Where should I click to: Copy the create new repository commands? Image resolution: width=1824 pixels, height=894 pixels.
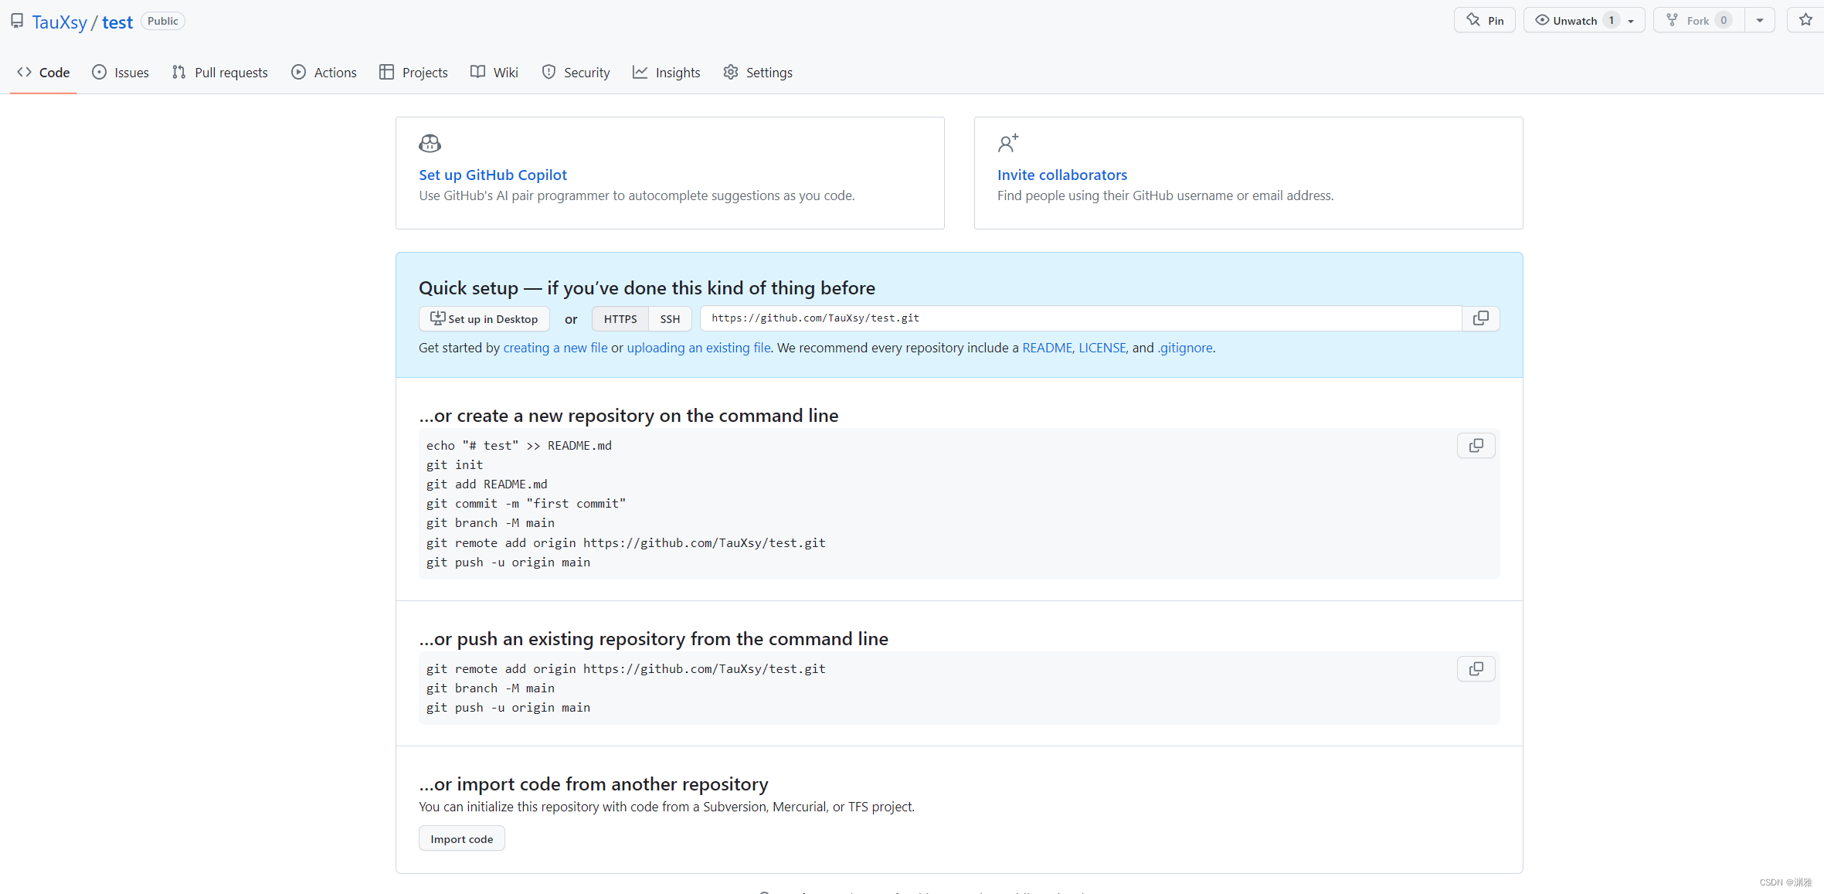coord(1476,446)
